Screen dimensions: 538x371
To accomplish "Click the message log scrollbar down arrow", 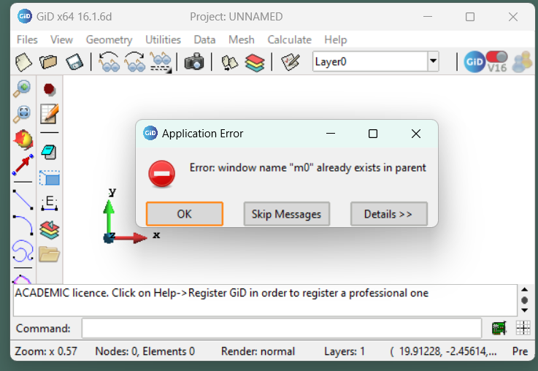I will [523, 310].
